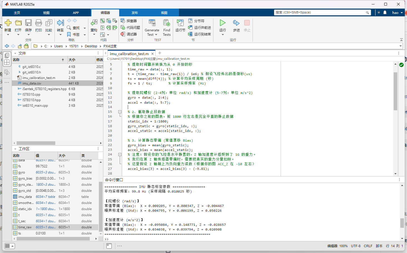Click the green code analyzer checkmark
Screen dimensions: 407x253
pos(401,65)
